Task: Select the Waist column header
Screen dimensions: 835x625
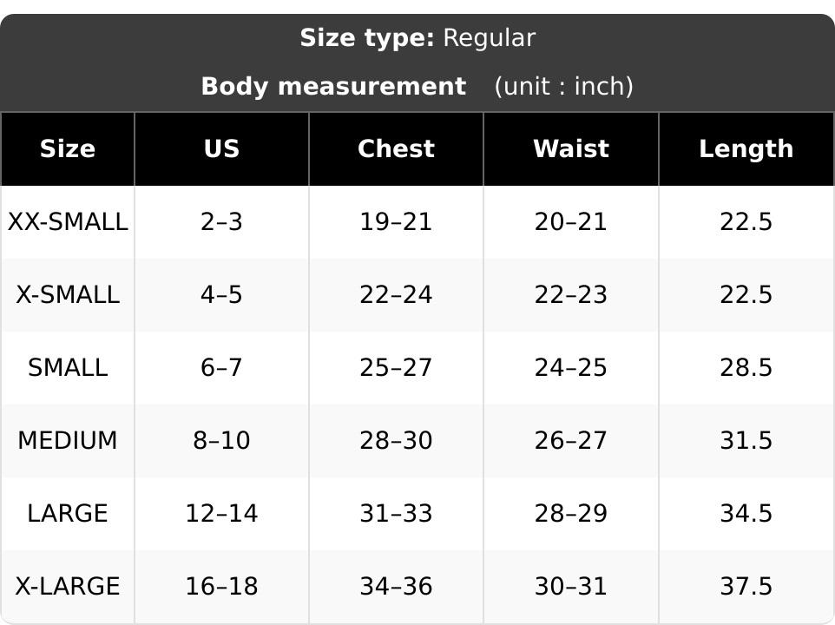Action: click(571, 148)
